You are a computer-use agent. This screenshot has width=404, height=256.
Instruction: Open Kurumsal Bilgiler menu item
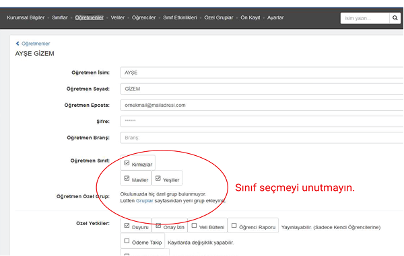26,17
